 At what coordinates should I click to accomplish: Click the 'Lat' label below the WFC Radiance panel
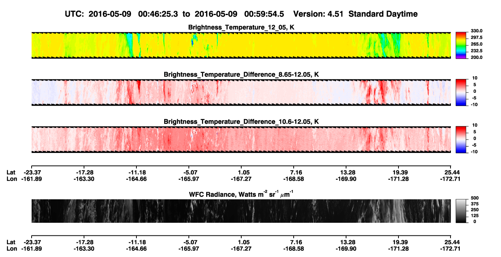point(11,242)
